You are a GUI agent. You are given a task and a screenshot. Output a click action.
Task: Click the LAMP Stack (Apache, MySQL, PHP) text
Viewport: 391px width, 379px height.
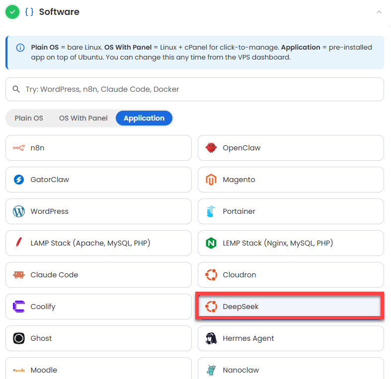coord(90,243)
